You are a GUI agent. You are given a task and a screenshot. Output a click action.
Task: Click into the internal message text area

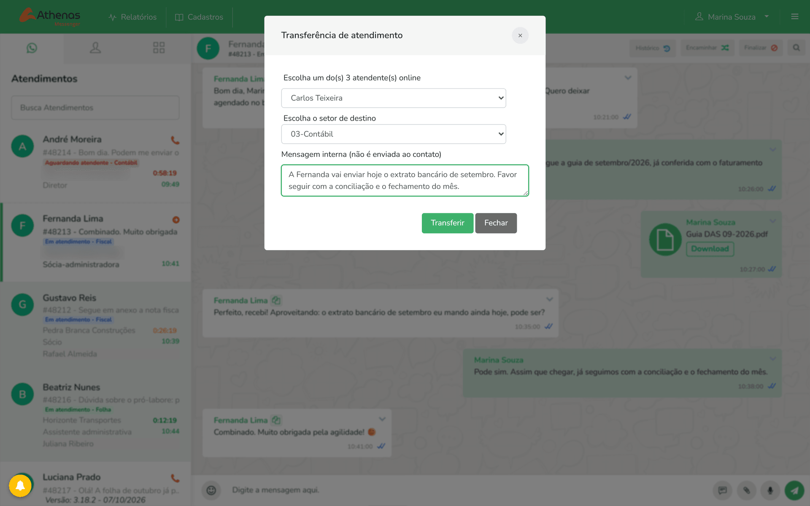[405, 180]
